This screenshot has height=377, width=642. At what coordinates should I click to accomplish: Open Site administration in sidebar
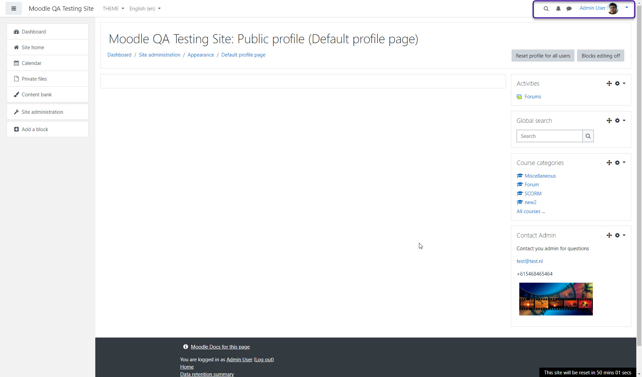(47, 112)
